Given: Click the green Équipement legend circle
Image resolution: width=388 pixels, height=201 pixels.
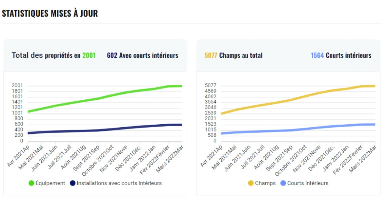Looking at the screenshot, I should (x=32, y=183).
